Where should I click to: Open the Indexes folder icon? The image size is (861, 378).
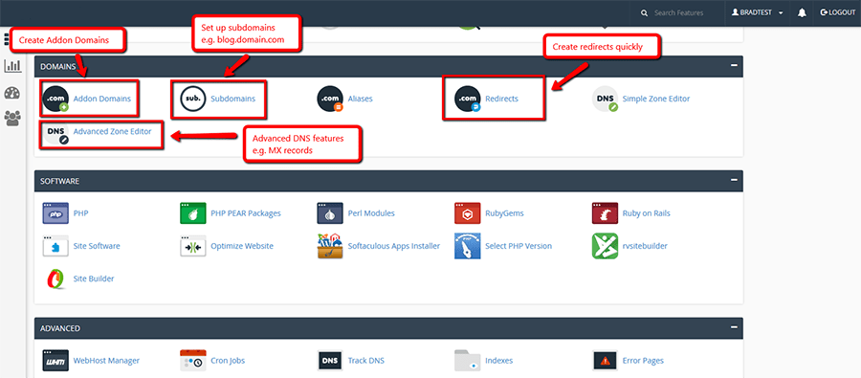point(467,361)
